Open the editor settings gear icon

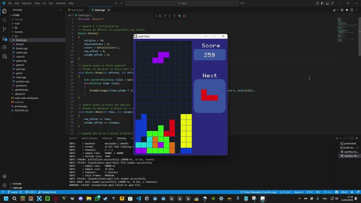pyautogui.click(x=342, y=10)
